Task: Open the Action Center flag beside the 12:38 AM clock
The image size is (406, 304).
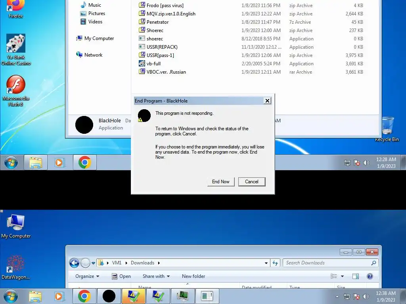Action: click(x=356, y=296)
